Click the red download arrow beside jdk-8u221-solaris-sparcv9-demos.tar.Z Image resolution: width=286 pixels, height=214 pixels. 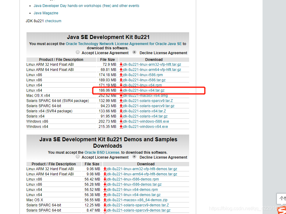[105, 205]
